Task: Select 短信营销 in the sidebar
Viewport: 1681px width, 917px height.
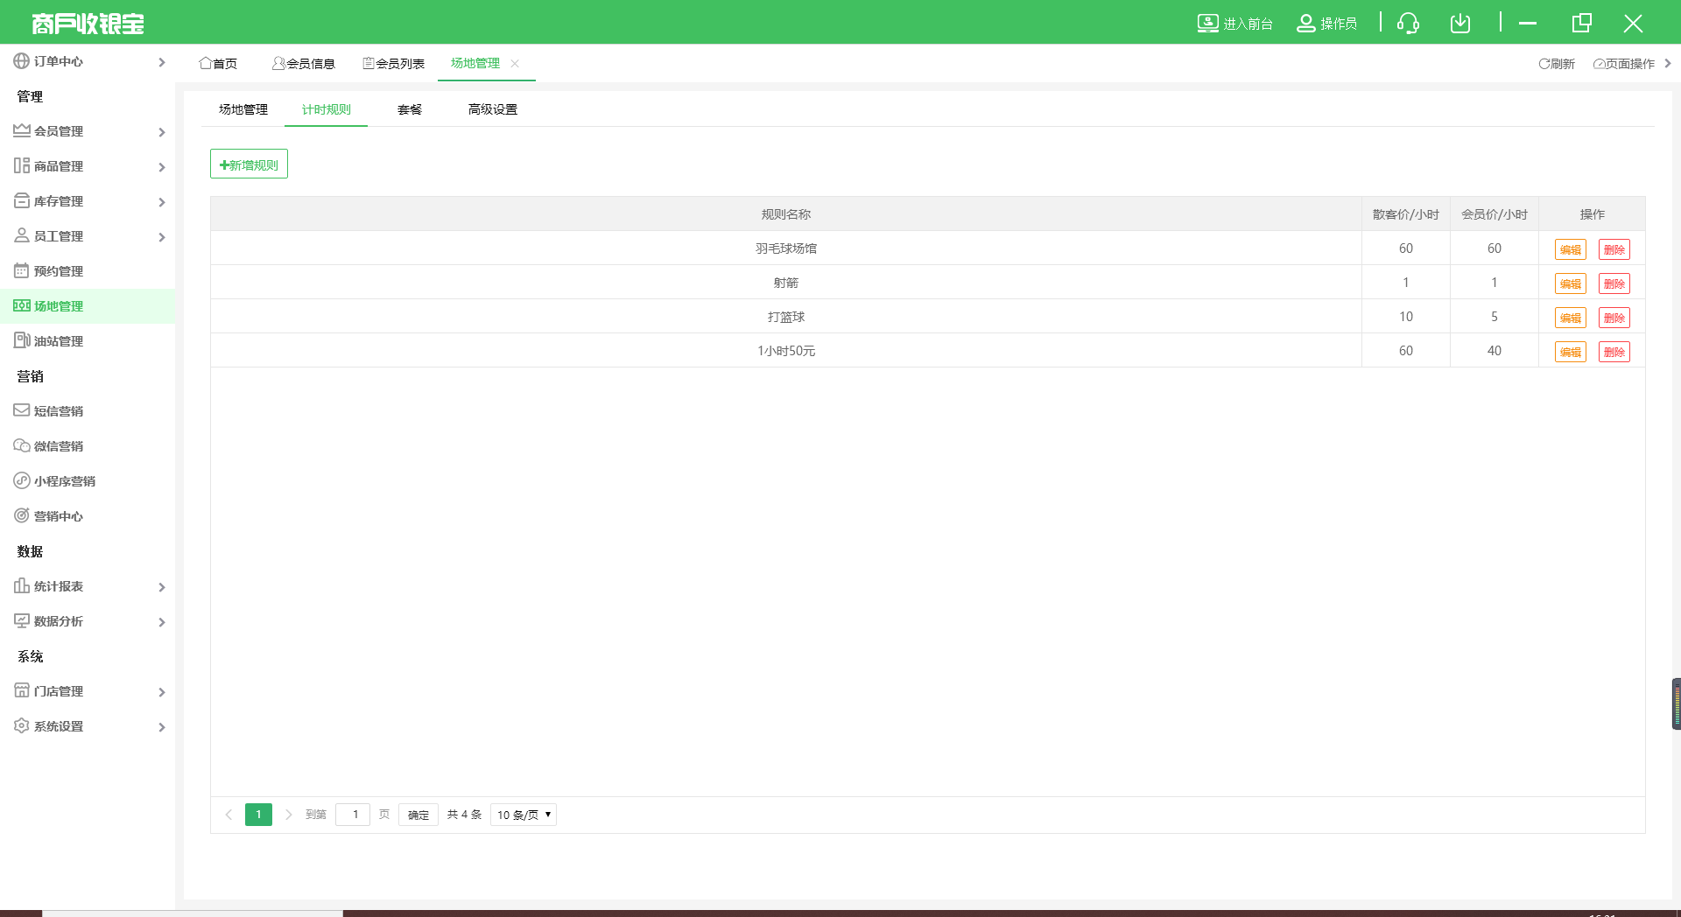Action: 59,411
